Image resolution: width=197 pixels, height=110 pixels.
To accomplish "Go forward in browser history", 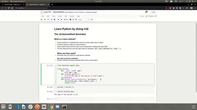I will click(x=6, y=8).
